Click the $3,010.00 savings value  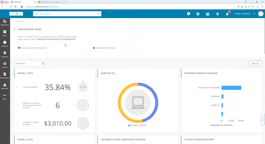click(58, 123)
